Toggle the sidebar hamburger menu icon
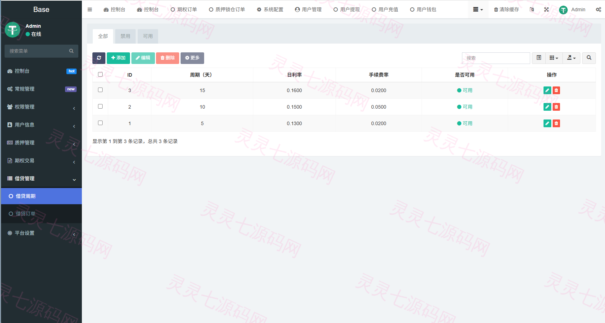The width and height of the screenshot is (605, 323). (x=90, y=9)
